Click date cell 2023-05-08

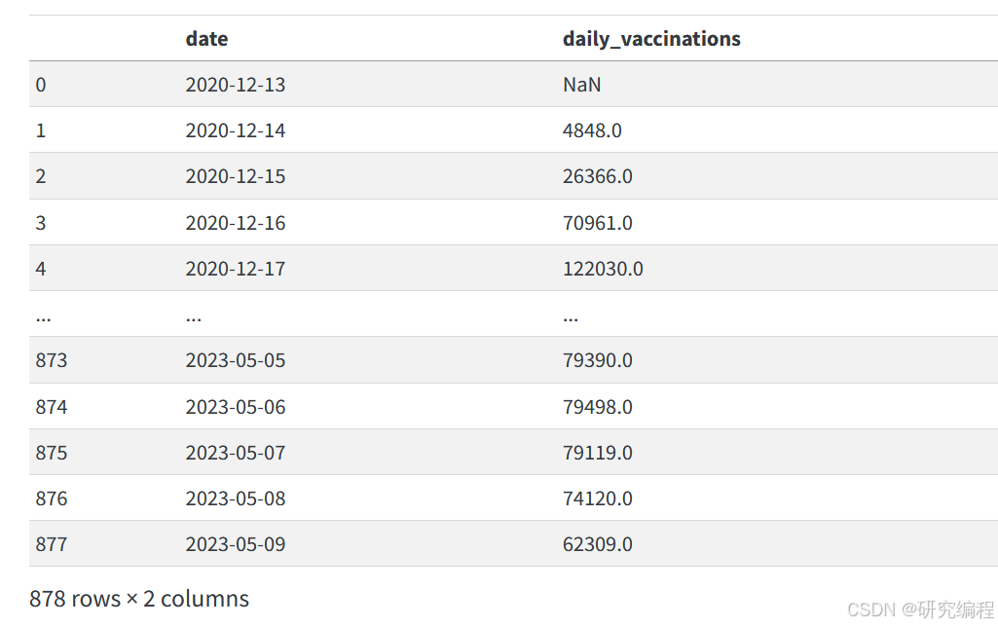pos(236,498)
